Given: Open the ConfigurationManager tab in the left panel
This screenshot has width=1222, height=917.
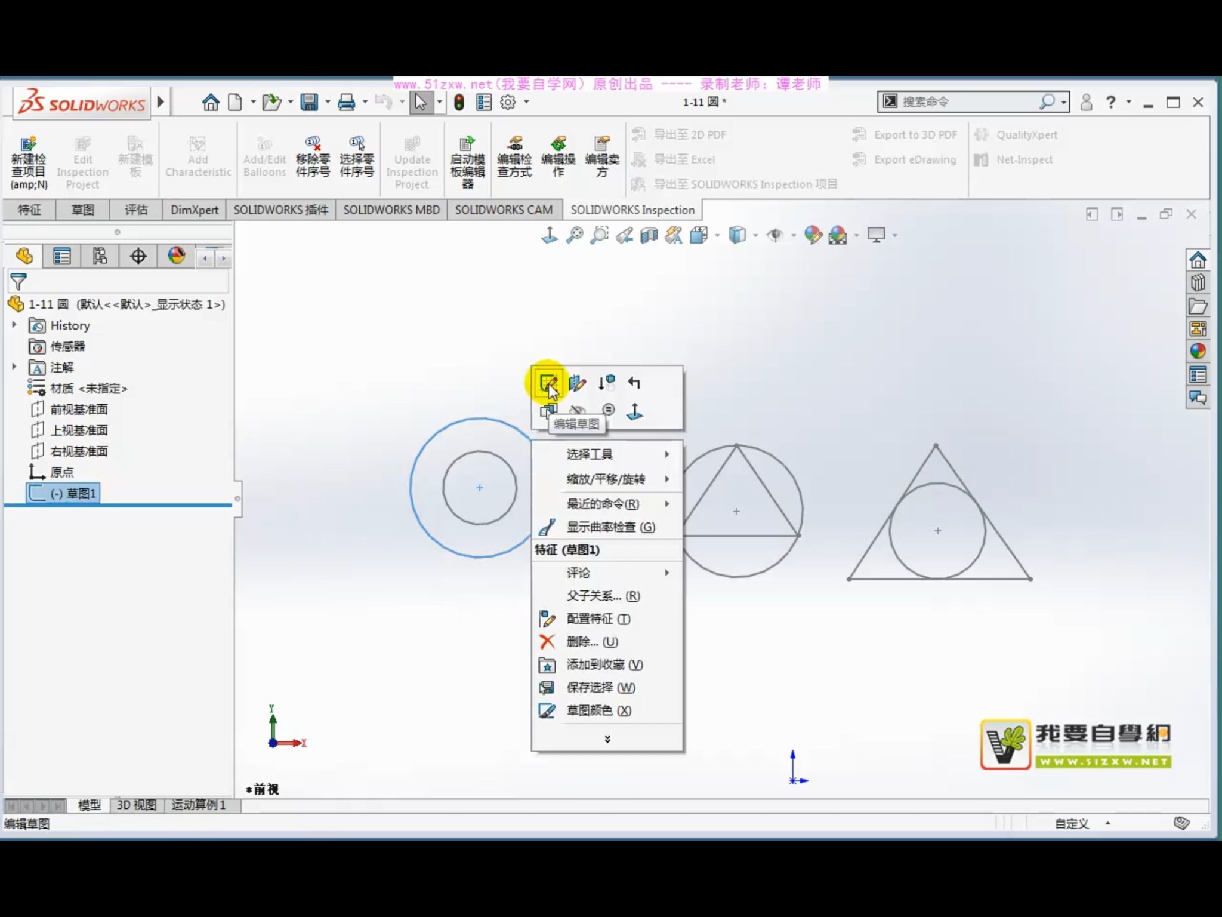Looking at the screenshot, I should point(99,256).
